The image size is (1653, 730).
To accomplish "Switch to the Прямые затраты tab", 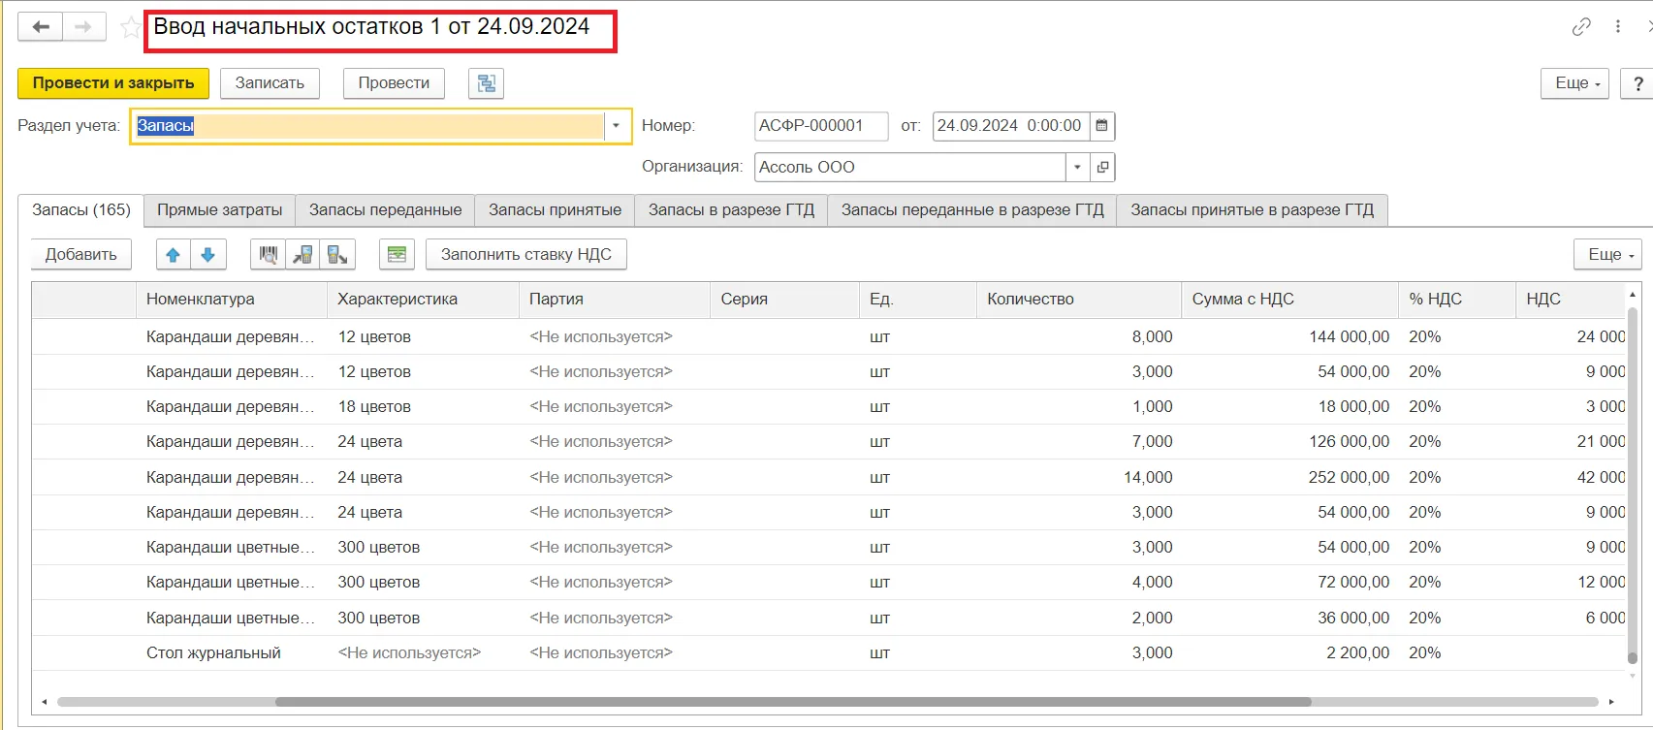I will (x=220, y=210).
